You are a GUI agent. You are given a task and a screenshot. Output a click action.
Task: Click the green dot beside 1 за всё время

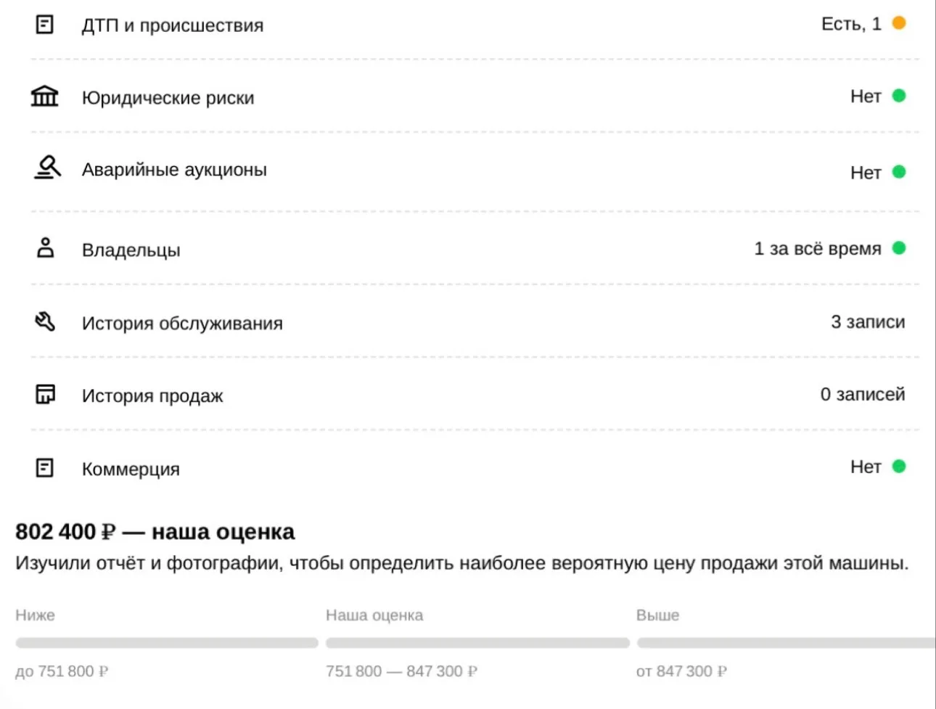[898, 248]
